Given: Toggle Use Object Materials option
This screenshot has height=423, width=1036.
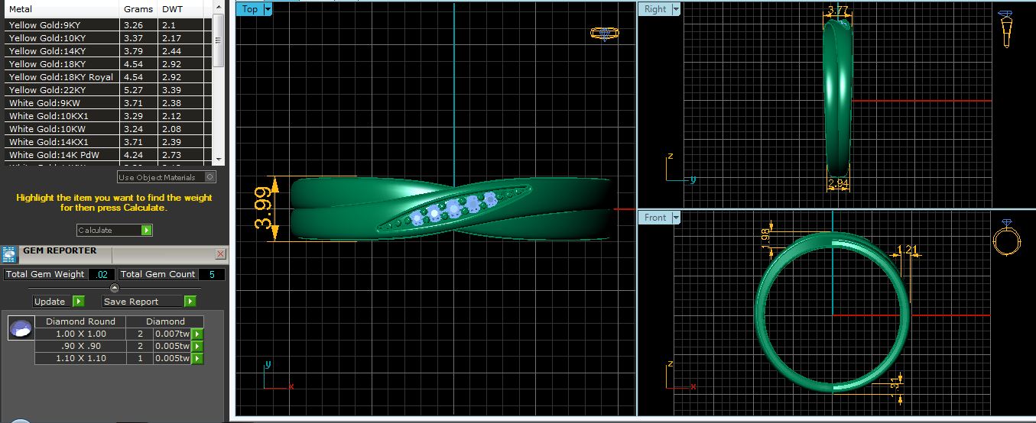Looking at the screenshot, I should [x=210, y=177].
